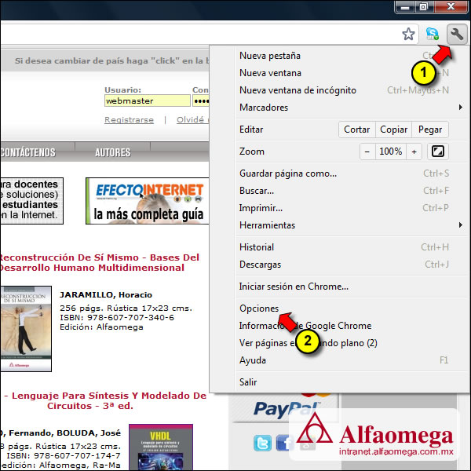This screenshot has height=471, width=471.
Task: Toggle the fullscreen icon next to Zoom
Action: pyautogui.click(x=438, y=152)
